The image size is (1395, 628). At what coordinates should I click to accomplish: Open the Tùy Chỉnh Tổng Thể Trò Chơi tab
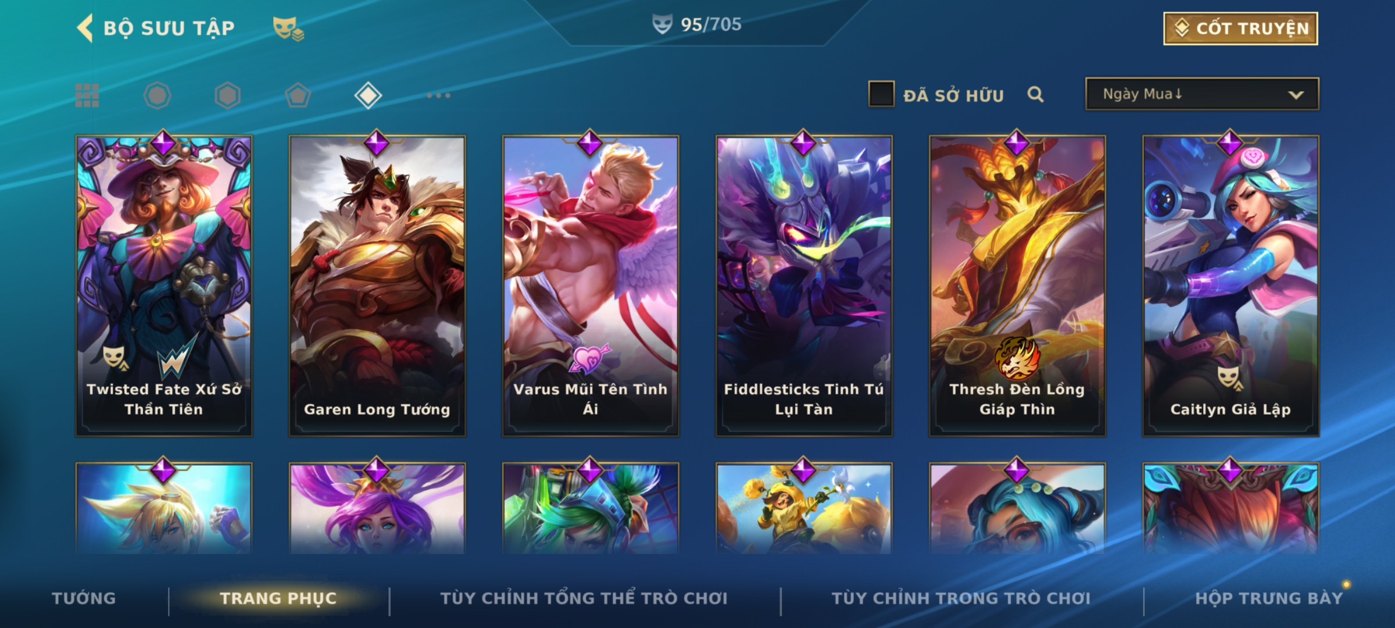(584, 598)
